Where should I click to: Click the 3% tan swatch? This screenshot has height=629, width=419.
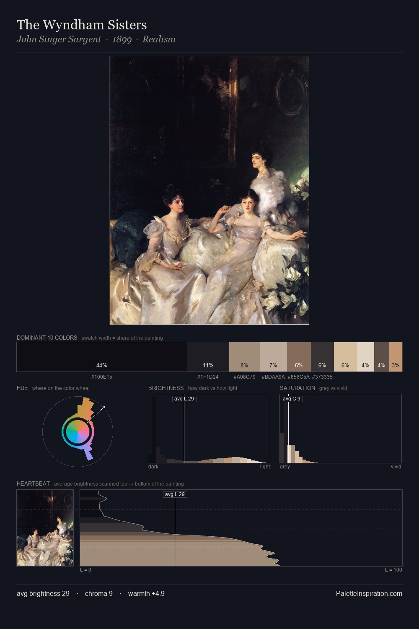click(x=396, y=357)
